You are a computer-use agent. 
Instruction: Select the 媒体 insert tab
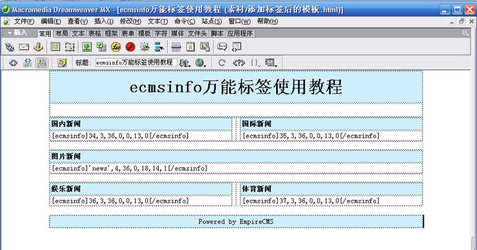click(177, 33)
